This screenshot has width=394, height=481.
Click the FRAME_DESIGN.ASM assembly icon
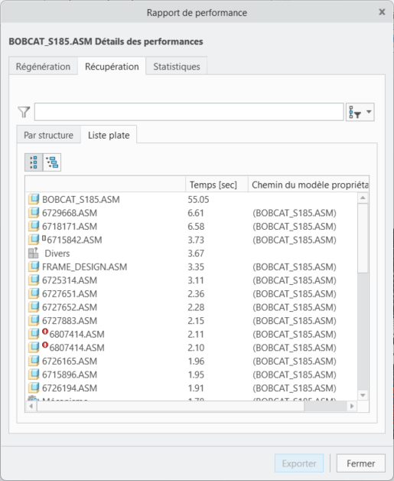coord(34,267)
